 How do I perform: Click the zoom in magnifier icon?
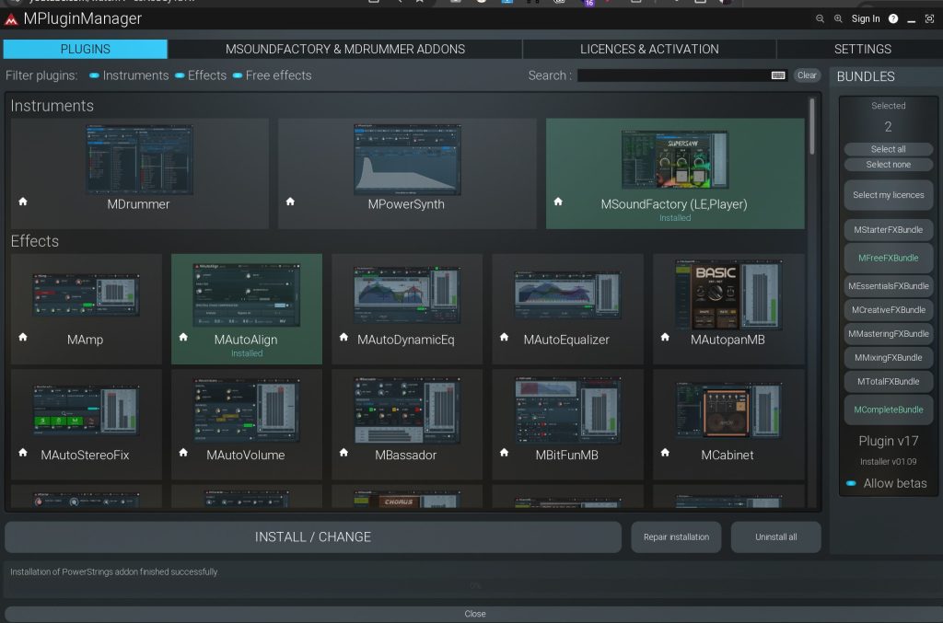coord(838,18)
